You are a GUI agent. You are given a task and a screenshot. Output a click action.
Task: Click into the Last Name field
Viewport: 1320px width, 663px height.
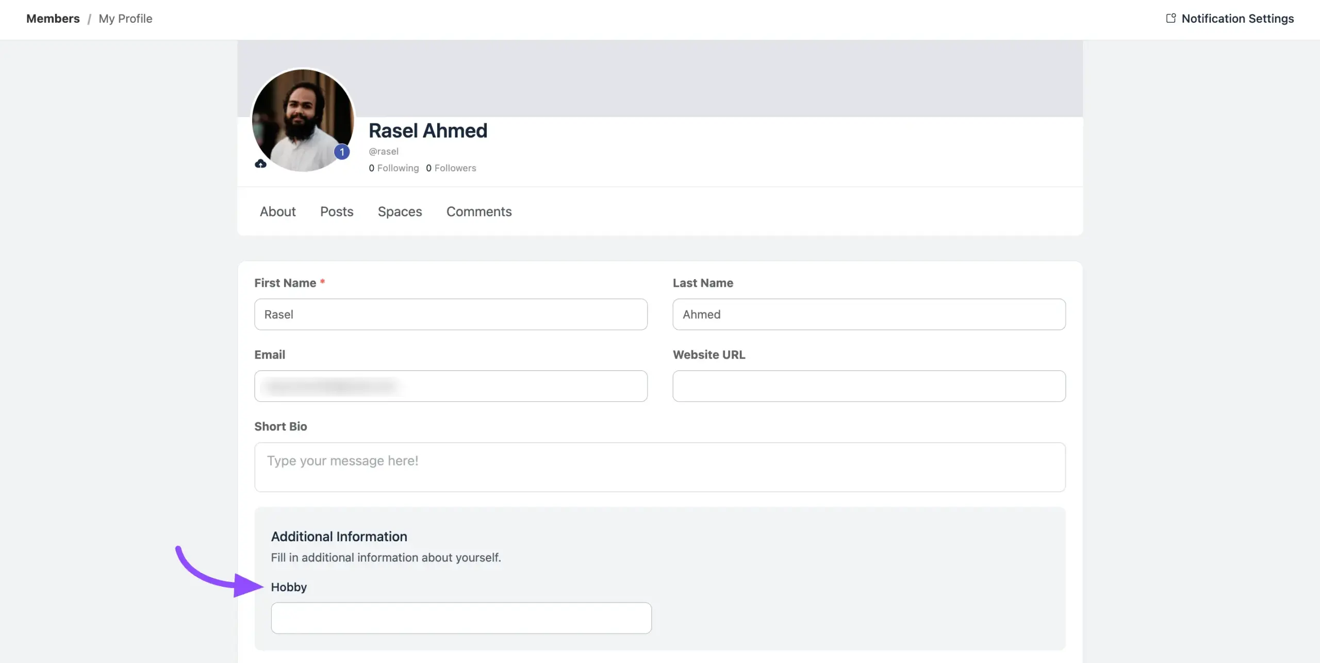[x=869, y=314]
